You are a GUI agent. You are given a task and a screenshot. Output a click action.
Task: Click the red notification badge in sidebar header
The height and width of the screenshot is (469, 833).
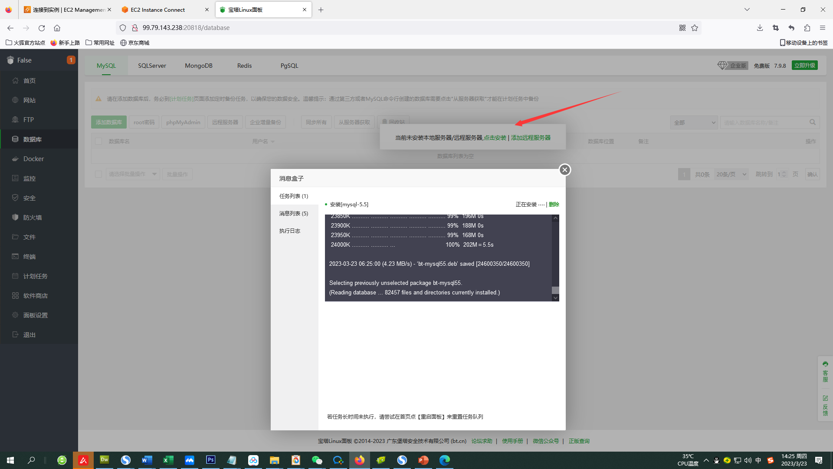(71, 60)
